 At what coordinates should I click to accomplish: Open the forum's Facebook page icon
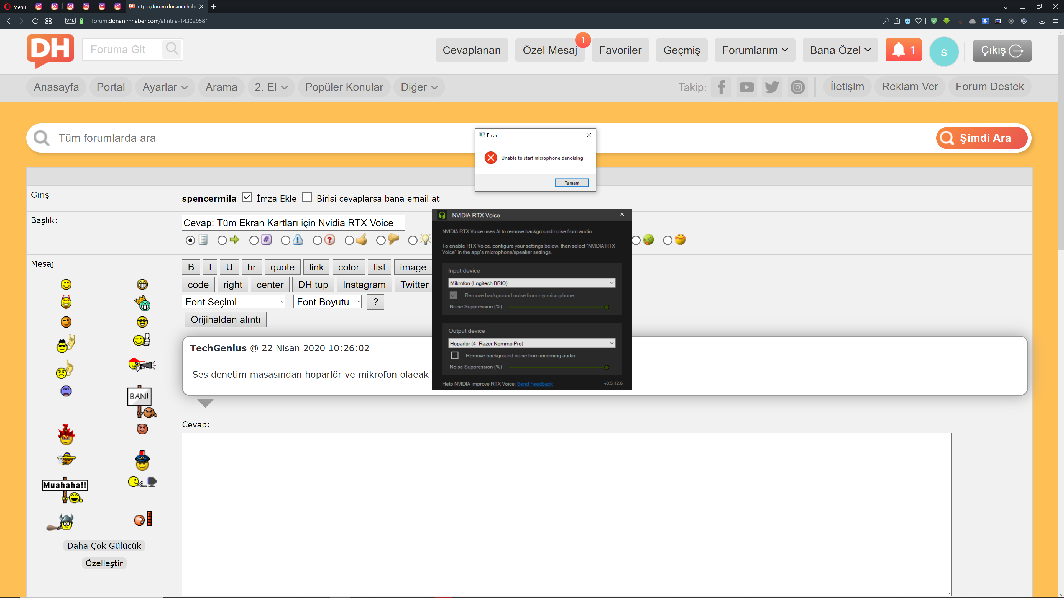tap(721, 87)
